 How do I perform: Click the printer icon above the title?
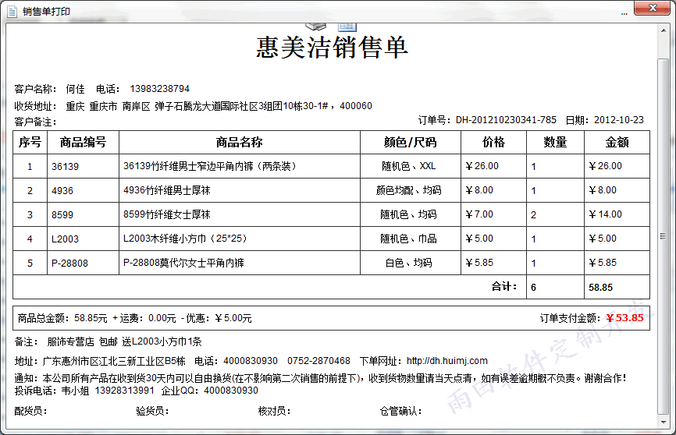316,27
